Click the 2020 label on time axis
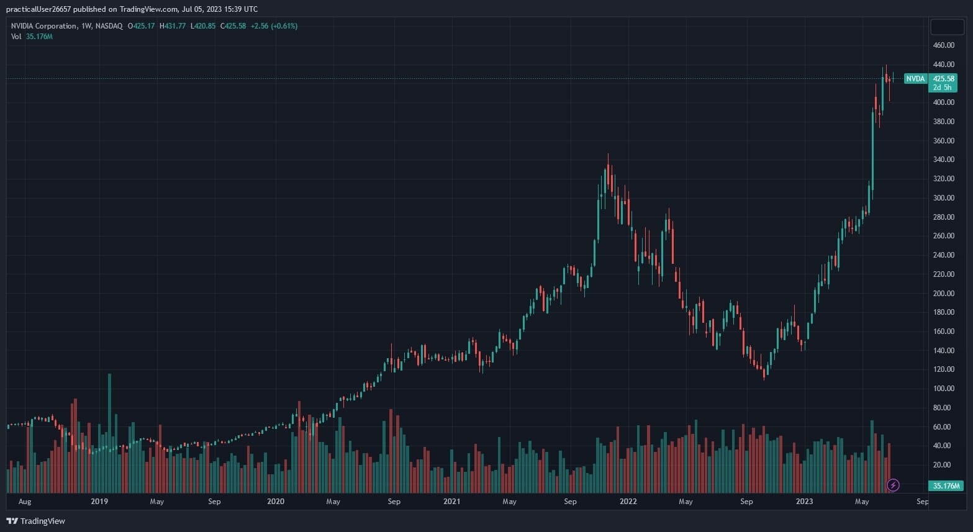The image size is (973, 532). (x=275, y=502)
